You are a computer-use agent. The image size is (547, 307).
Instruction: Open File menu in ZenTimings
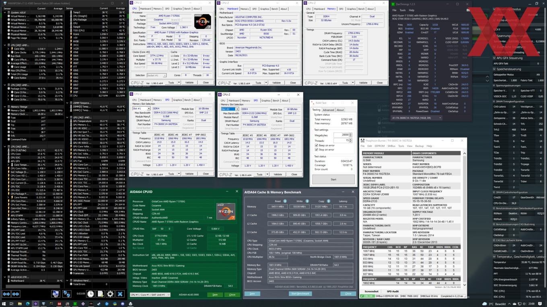[395, 10]
